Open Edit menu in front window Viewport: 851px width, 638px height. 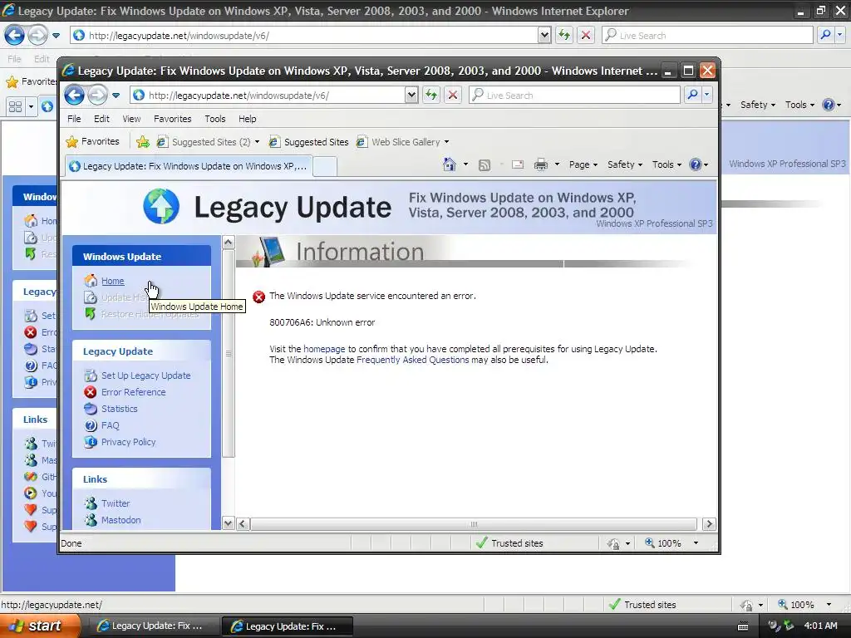101,119
